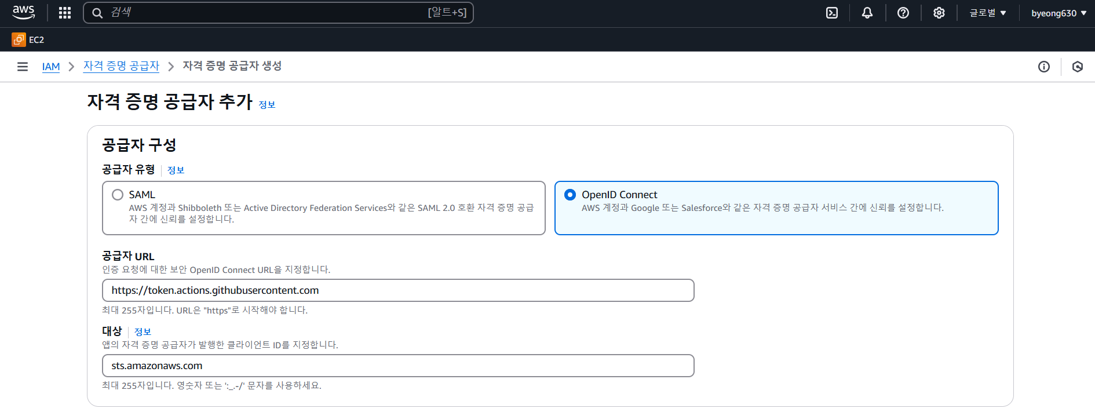This screenshot has width=1095, height=412.
Task: Go to the IAM breadcrumb link
Action: click(x=51, y=67)
